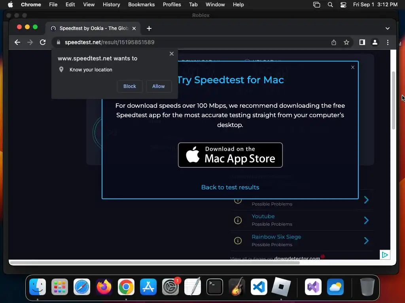Screen dimensions: 405x303
Task: Open Chrome profile avatar menu
Action: [375, 42]
